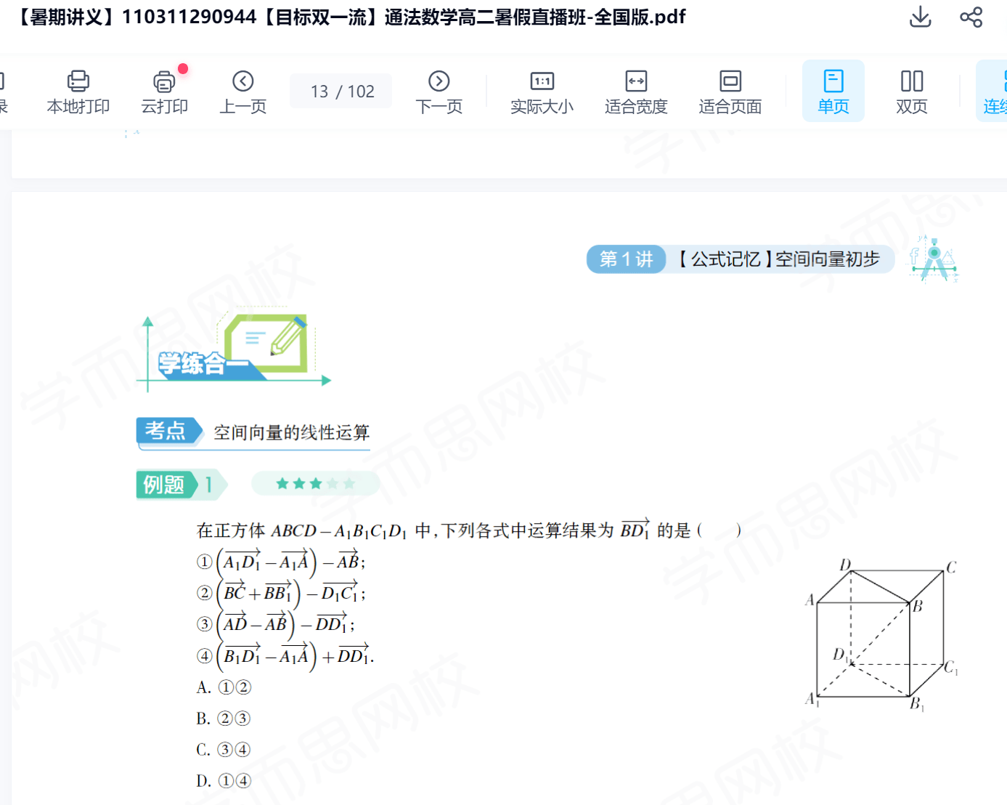The image size is (1007, 805).
Task: Click expression ④ with B₁D₁ − A₁A
Action: click(x=285, y=656)
